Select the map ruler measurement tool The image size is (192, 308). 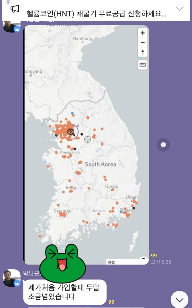coord(142,65)
